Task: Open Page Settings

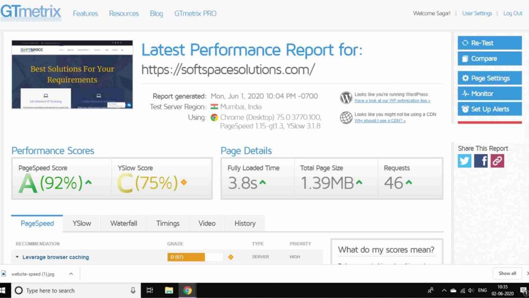Action: click(490, 78)
